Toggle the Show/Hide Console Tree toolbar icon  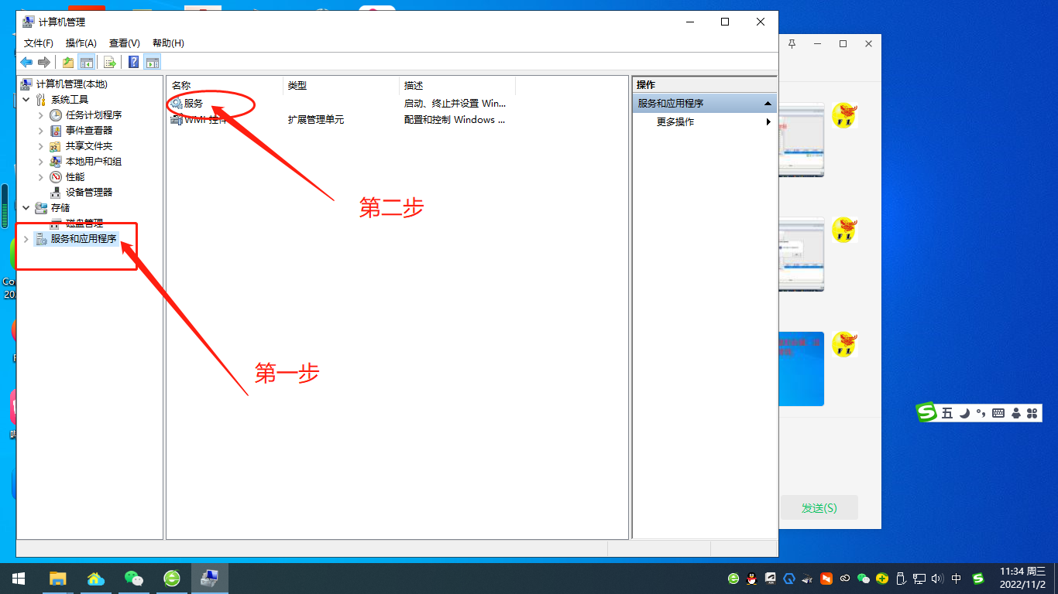point(87,63)
